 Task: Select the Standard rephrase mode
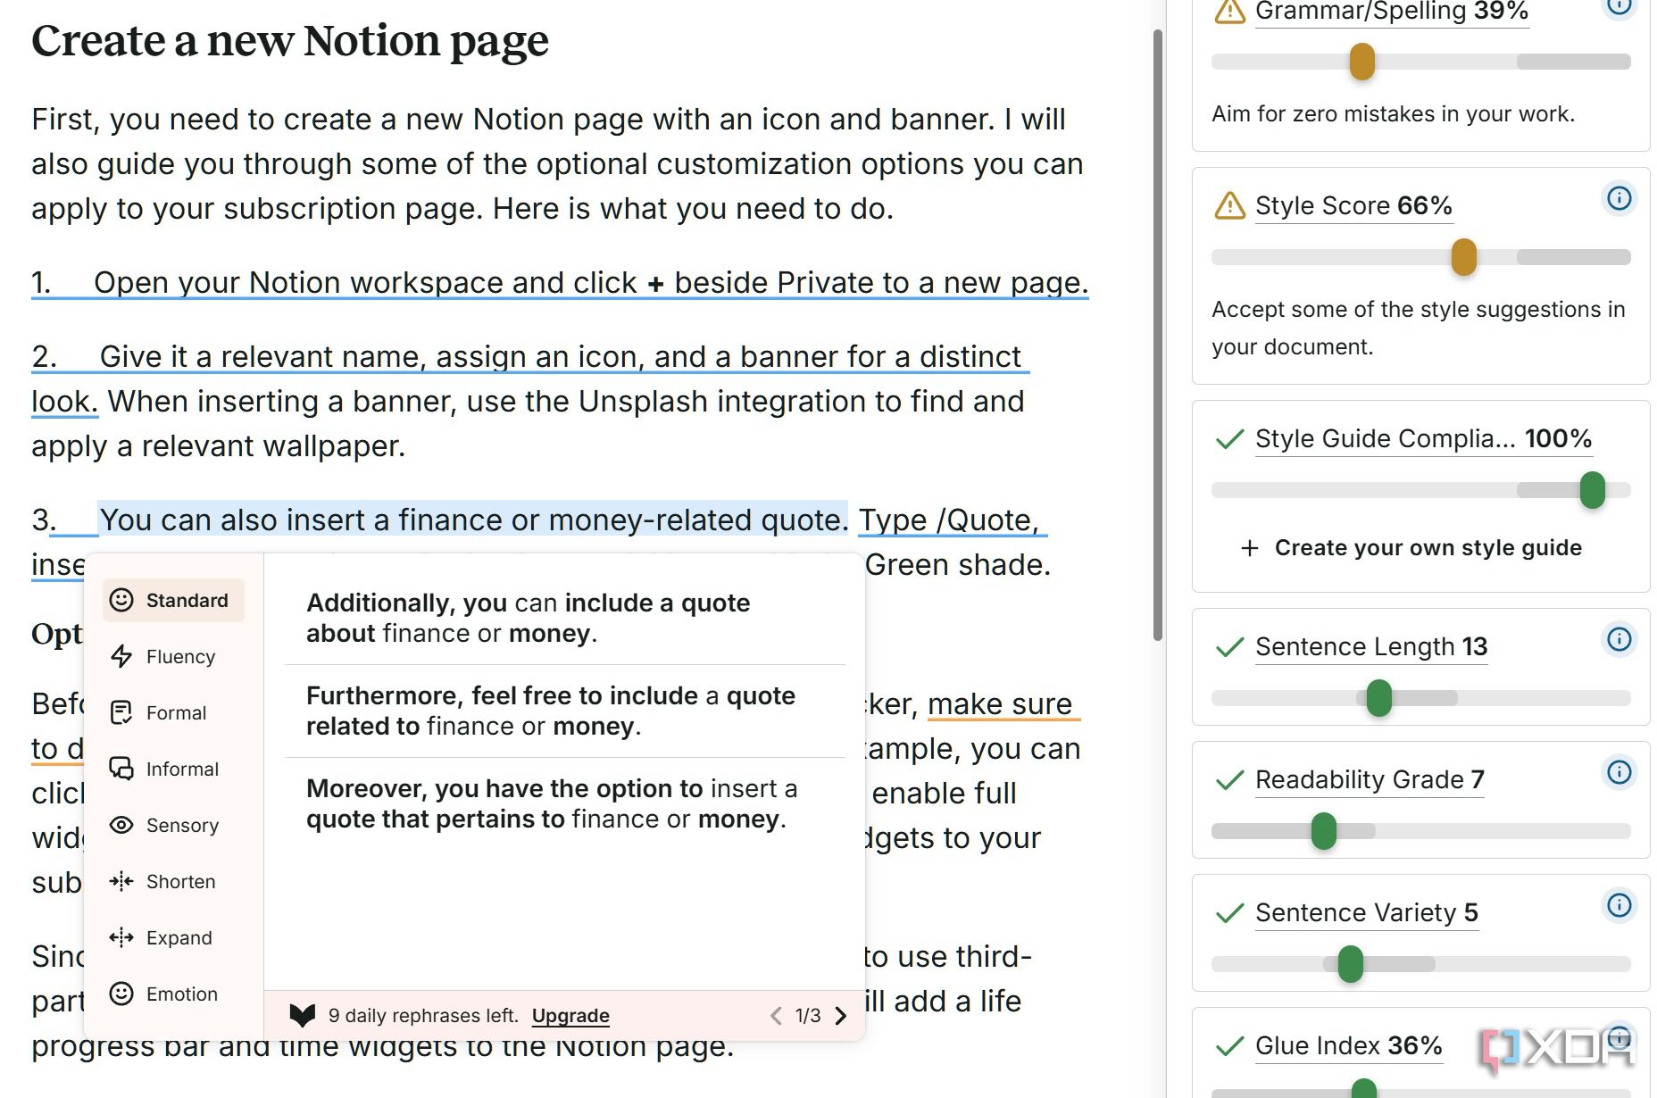coord(173,600)
